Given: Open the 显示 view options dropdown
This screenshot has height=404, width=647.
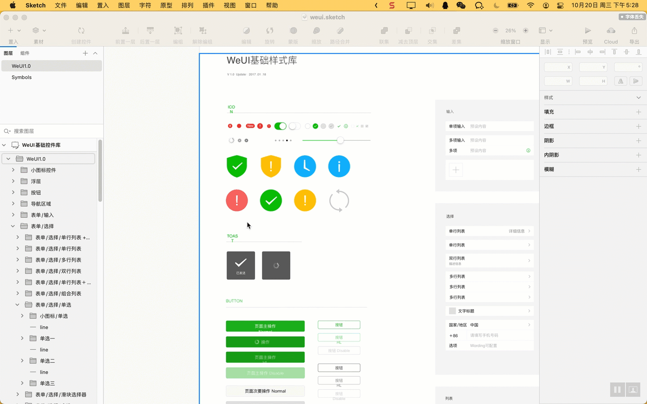Looking at the screenshot, I should tap(545, 31).
